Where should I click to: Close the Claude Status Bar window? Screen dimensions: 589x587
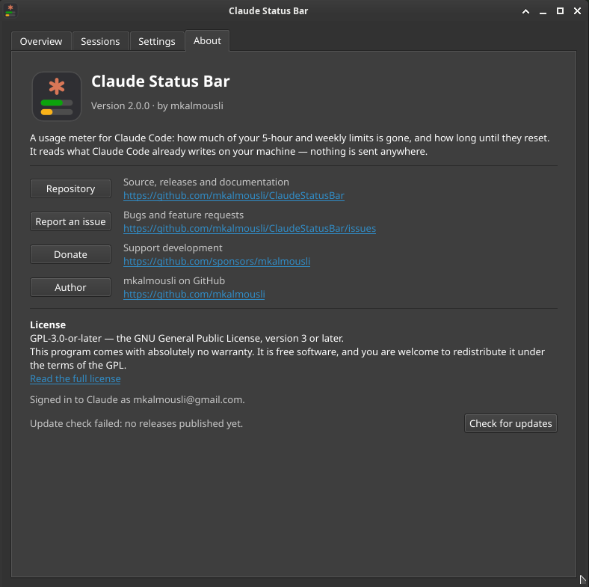coord(577,11)
